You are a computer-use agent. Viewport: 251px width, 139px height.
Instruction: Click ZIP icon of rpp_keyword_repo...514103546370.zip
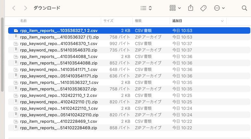coord(16,50)
